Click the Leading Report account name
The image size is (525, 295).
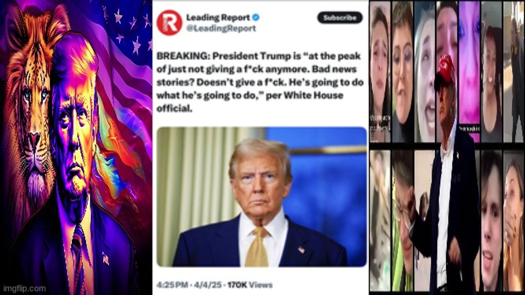pos(218,17)
